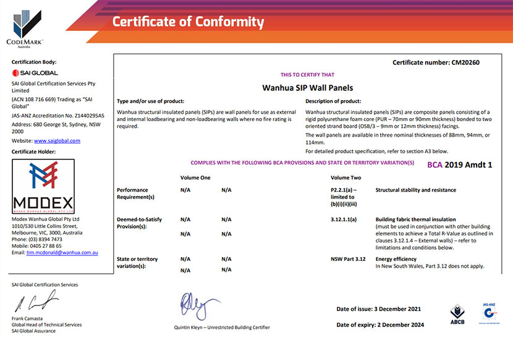Image resolution: width=513 pixels, height=340 pixels.
Task: Click the Certificate of Conformity banner title
Action: [x=188, y=23]
